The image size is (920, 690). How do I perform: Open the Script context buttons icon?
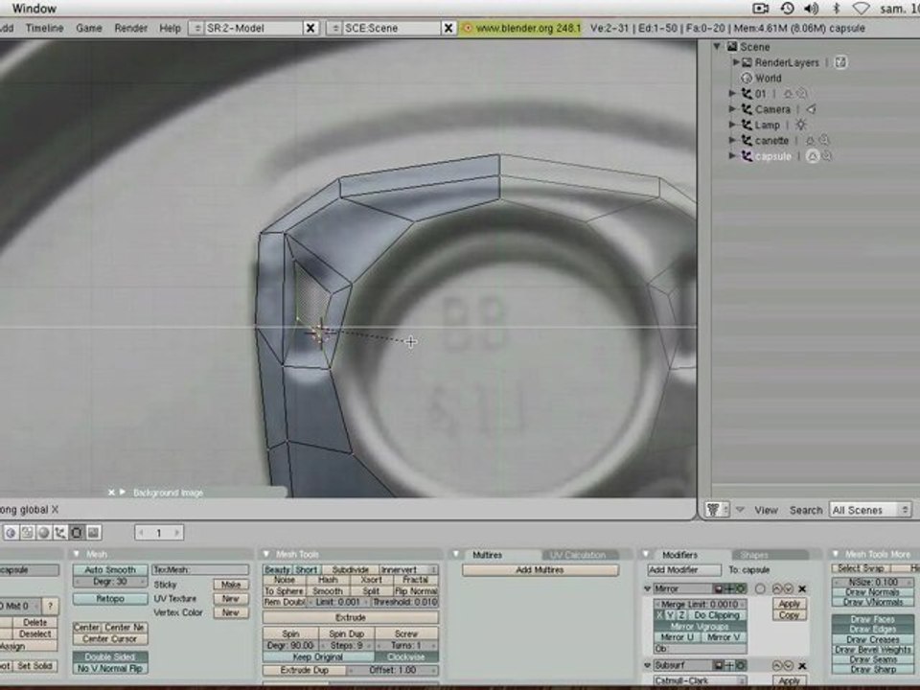[27, 533]
